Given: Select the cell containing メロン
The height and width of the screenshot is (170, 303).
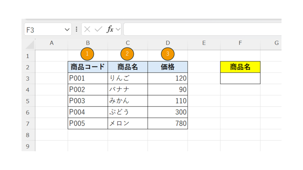Looking at the screenshot, I should point(128,123).
